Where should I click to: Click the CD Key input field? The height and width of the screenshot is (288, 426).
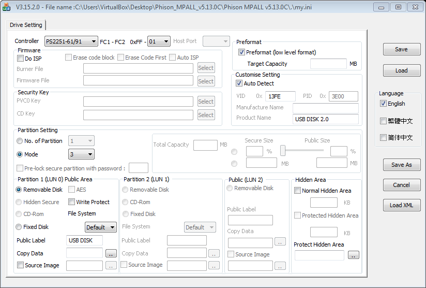(138, 115)
